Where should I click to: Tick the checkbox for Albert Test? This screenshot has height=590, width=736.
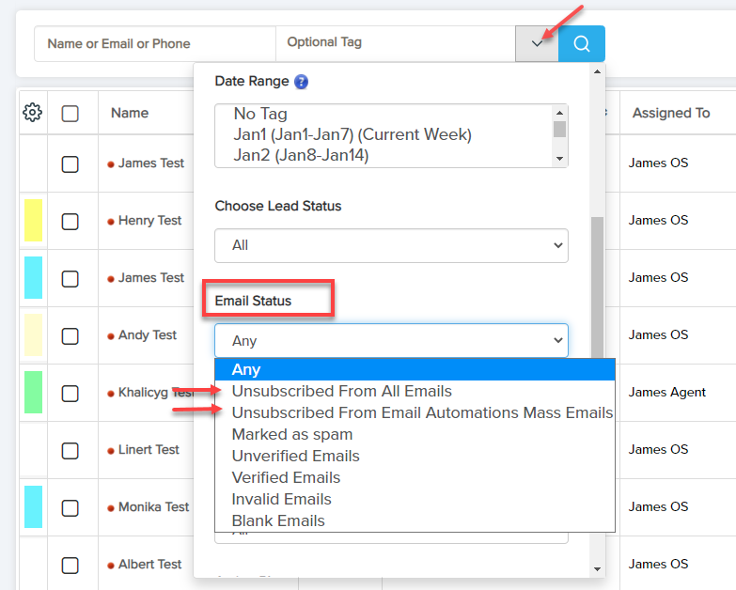click(x=70, y=566)
